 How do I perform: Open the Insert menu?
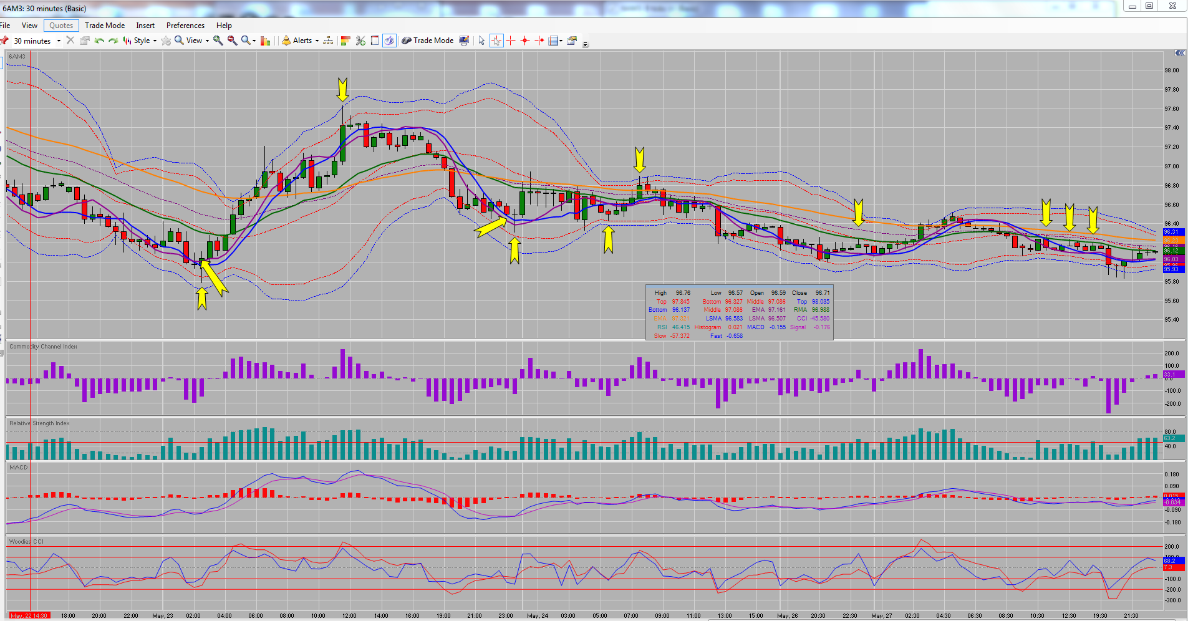pyautogui.click(x=145, y=26)
